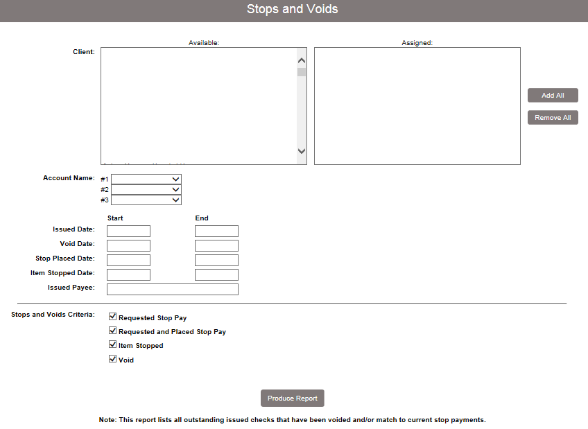
Task: Uncheck Requested and Placed Stop Pay
Action: click(x=112, y=331)
